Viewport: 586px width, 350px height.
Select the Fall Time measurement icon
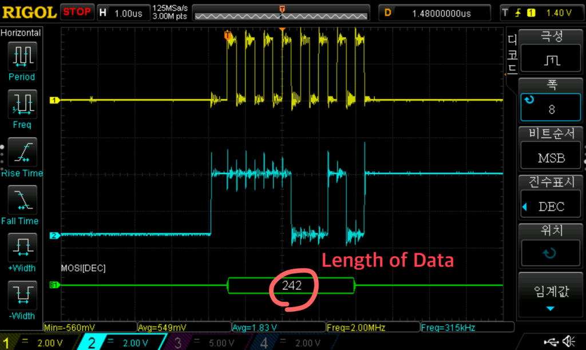tap(22, 200)
